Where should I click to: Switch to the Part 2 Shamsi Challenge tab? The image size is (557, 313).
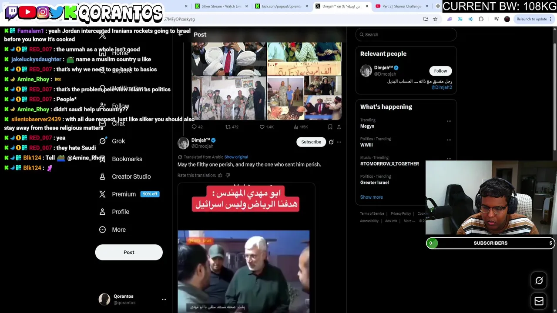(401, 6)
